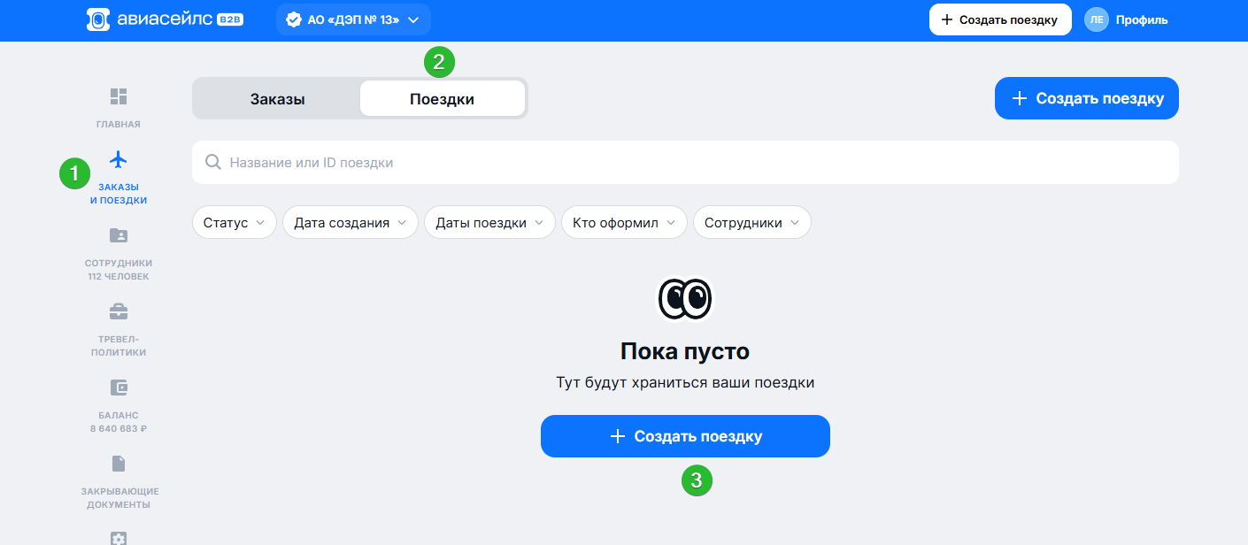1248x545 pixels.
Task: Open the Сотрудники folder icon
Action: (x=119, y=235)
